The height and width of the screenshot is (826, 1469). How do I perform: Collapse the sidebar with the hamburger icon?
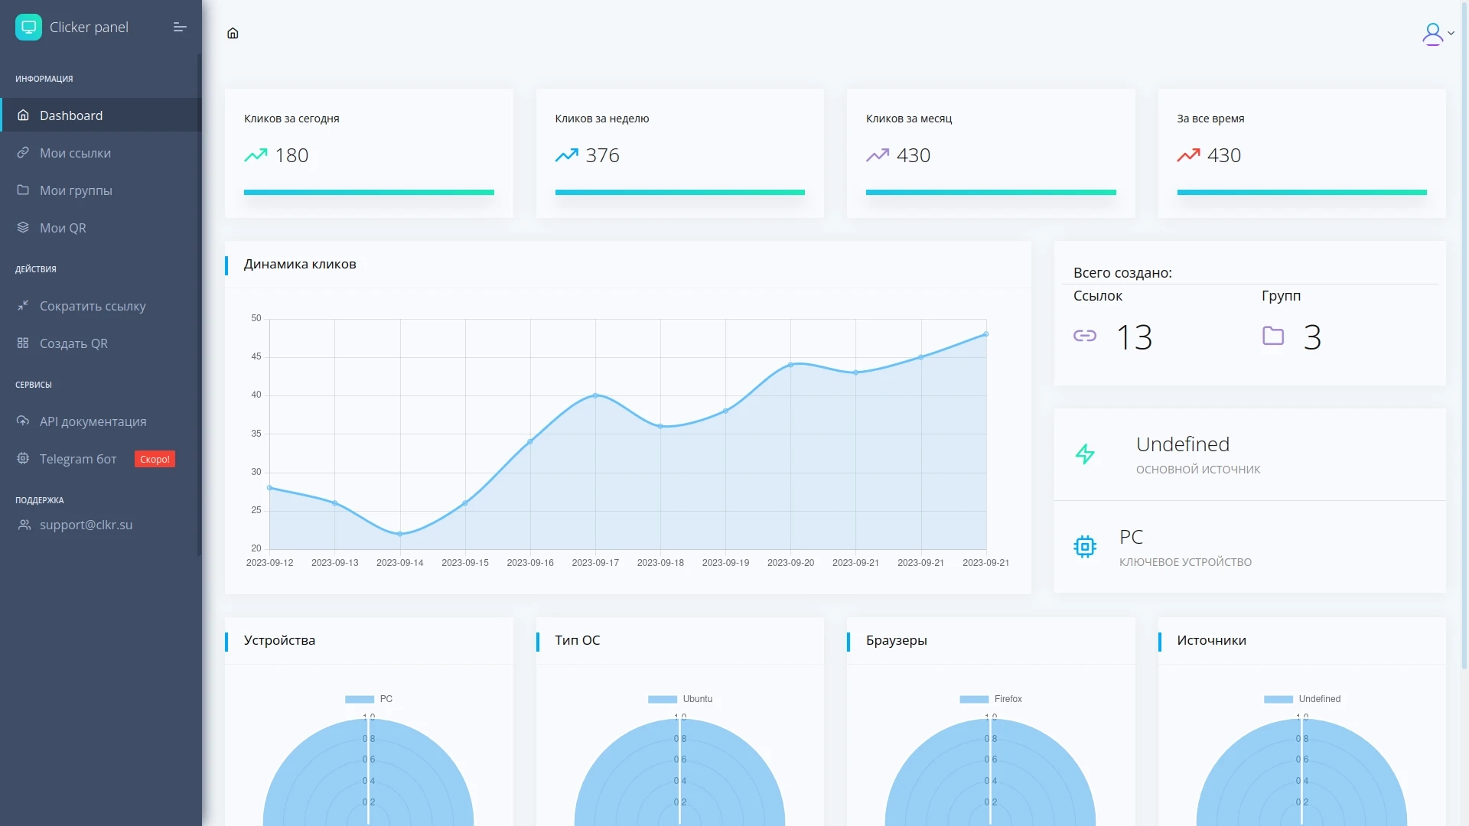(180, 28)
